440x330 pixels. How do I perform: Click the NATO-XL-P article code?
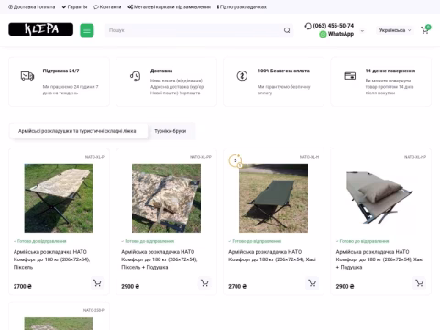coord(94,157)
